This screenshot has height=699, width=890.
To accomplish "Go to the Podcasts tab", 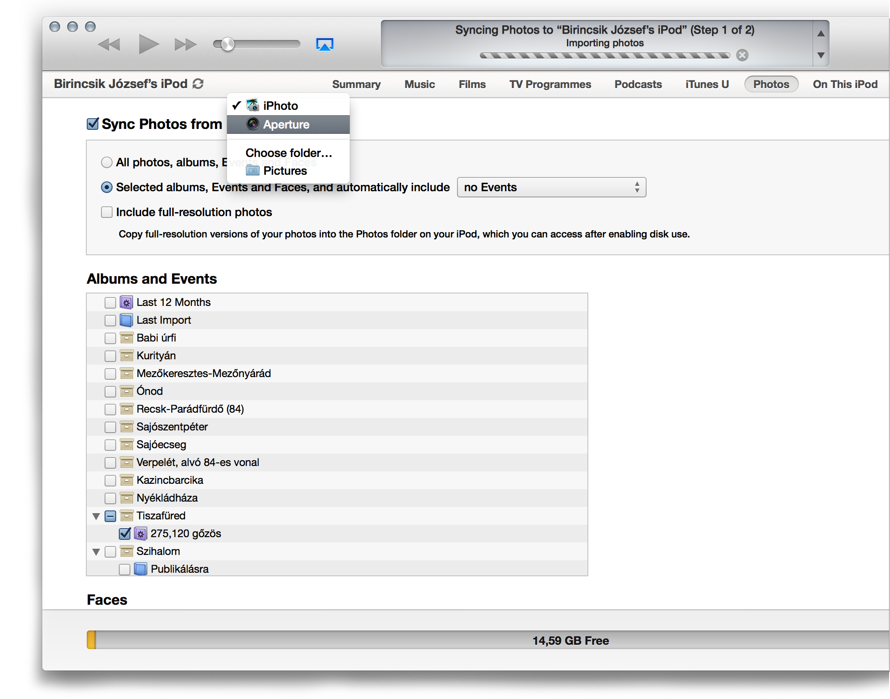I will coord(638,84).
